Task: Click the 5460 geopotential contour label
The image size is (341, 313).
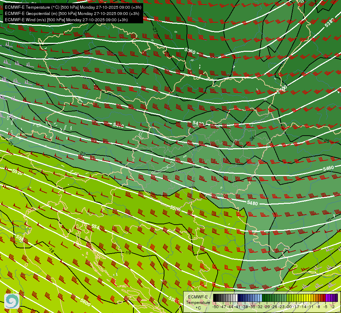Action: (x=328, y=168)
